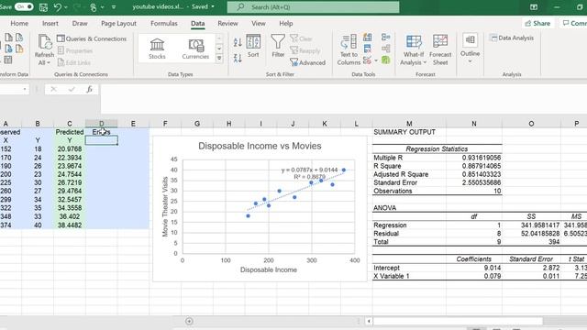Open the Name Box dropdown arrow
This screenshot has height=330, width=587.
(25, 89)
